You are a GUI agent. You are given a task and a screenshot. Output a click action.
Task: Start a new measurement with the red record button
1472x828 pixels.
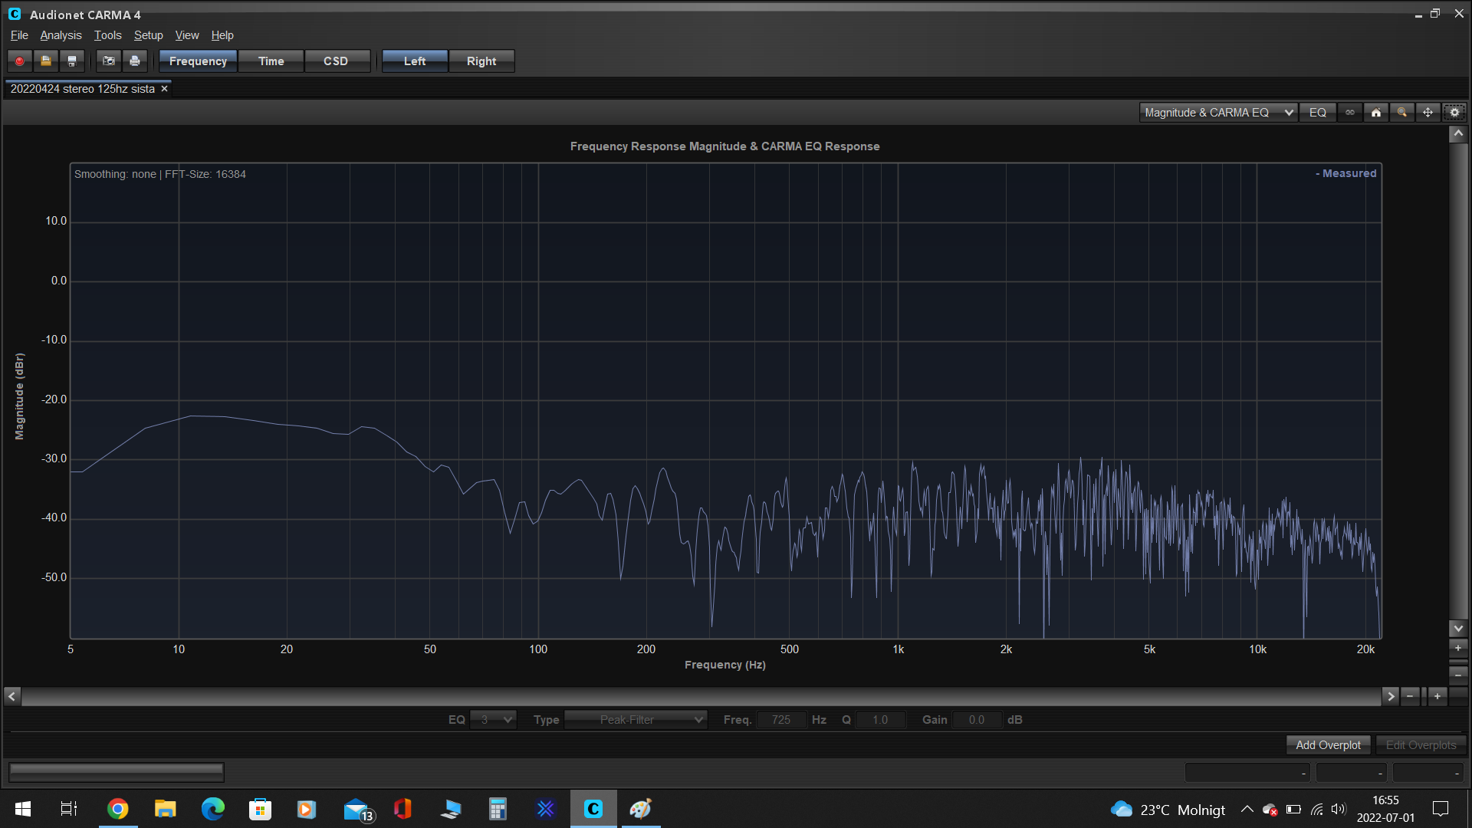click(20, 61)
